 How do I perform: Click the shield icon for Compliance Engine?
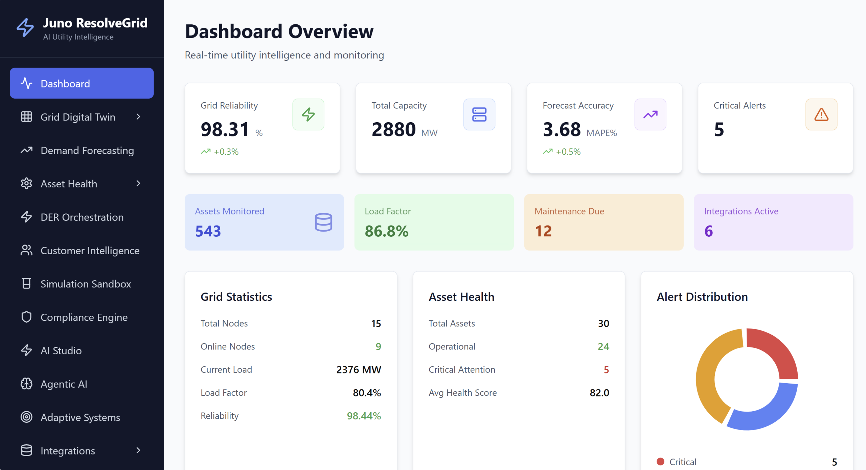click(x=26, y=317)
